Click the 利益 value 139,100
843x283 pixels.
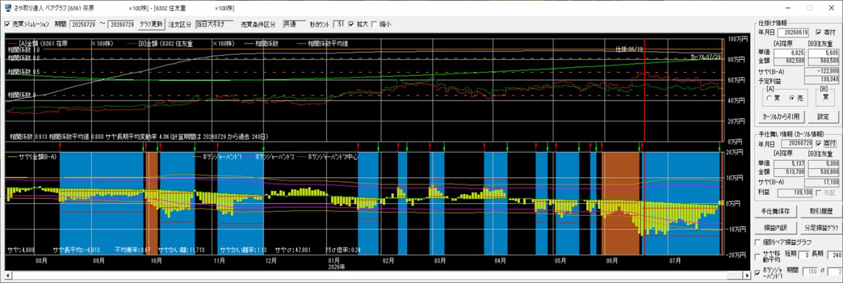coord(796,193)
